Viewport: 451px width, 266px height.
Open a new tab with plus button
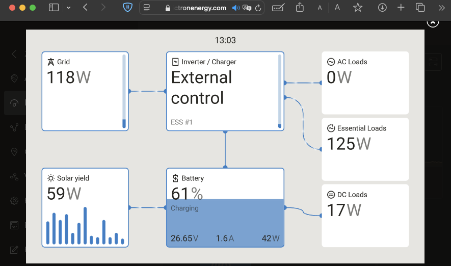pyautogui.click(x=401, y=8)
